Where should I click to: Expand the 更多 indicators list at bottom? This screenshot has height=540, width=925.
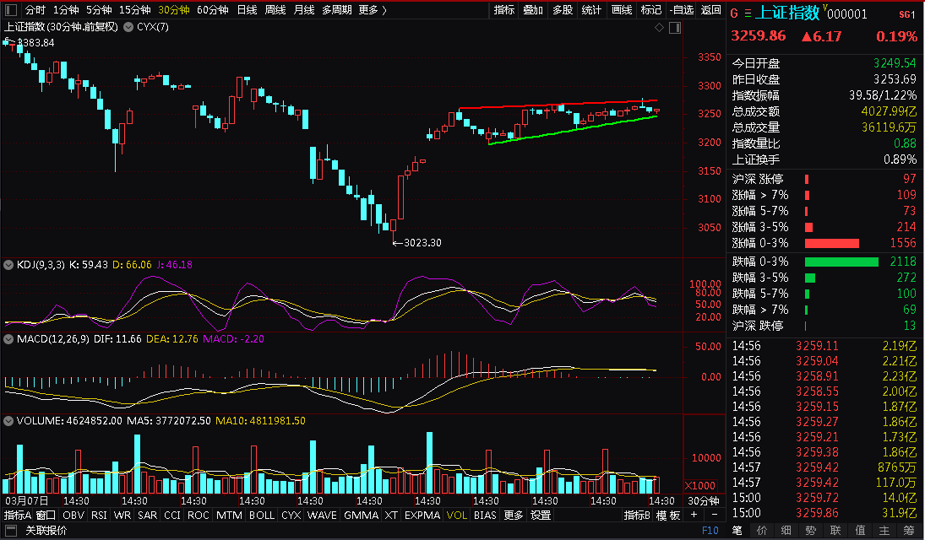pos(513,515)
